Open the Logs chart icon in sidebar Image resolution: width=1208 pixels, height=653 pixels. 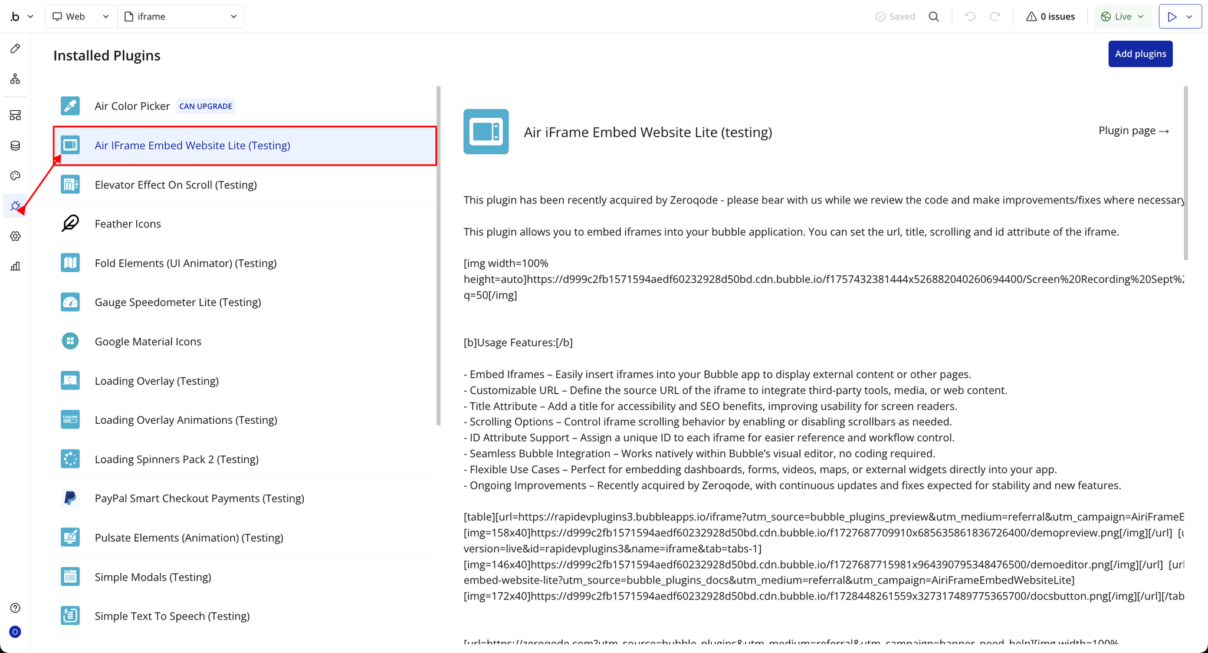click(15, 266)
